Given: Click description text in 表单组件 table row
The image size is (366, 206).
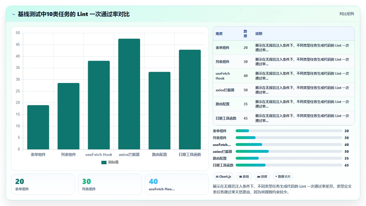Looking at the screenshot, I should [x=302, y=47].
